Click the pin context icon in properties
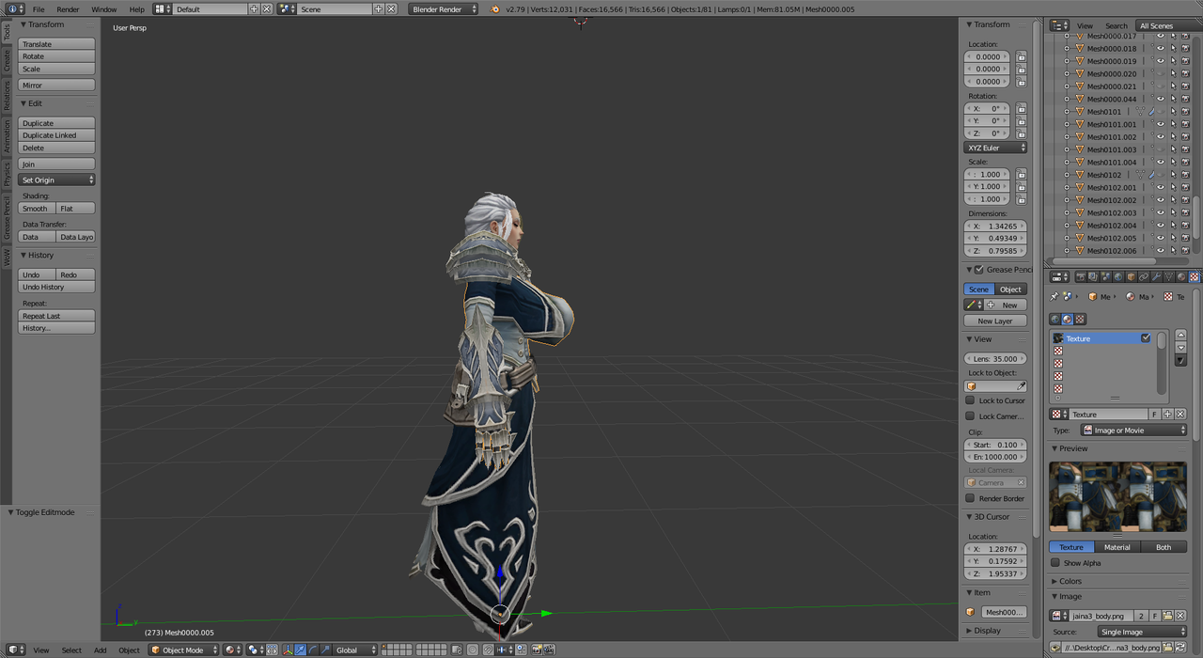Screen dimensions: 1203x658 (1055, 296)
